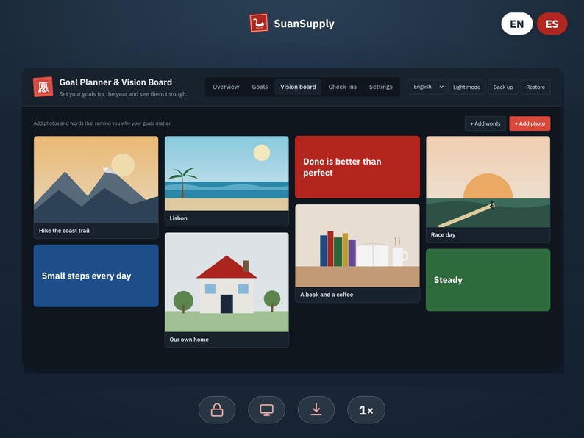
Task: Switch demo language to ES
Action: (552, 24)
